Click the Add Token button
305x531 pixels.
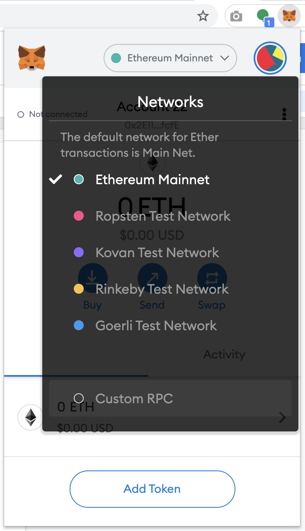[x=152, y=489]
